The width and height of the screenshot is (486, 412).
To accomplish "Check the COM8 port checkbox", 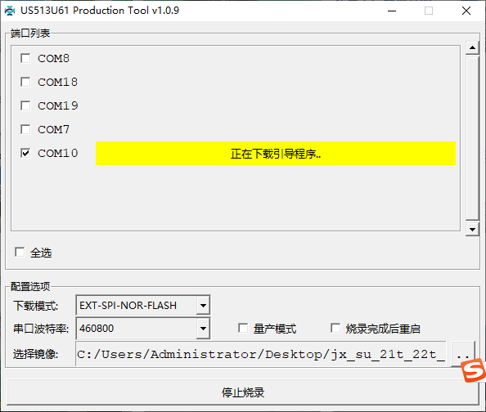I will (25, 58).
